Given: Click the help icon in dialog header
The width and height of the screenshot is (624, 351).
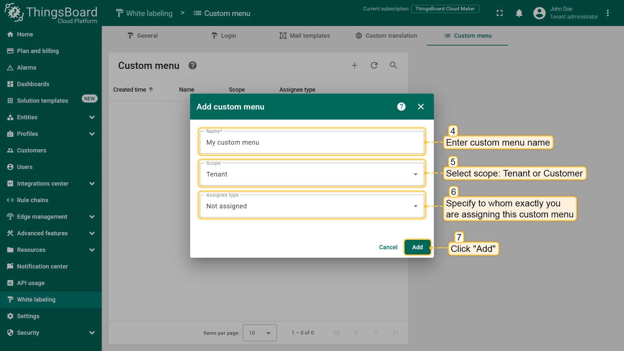Looking at the screenshot, I should [401, 107].
